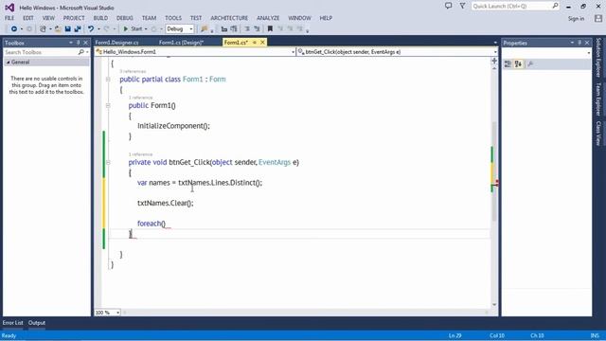Undo the last edit with the Undo arrow
This screenshot has height=341, width=606.
pos(91,29)
